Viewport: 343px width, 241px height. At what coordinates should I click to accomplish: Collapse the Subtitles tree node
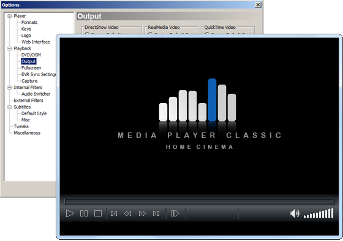(x=9, y=107)
